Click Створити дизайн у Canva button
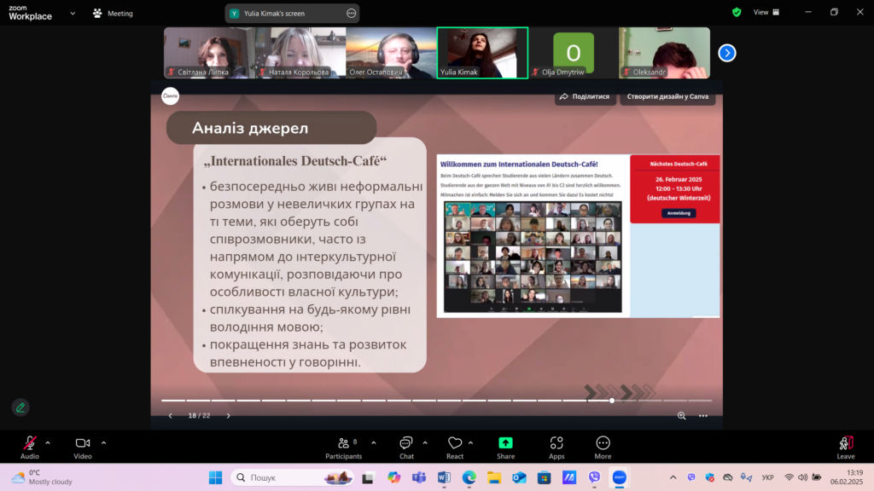Image resolution: width=874 pixels, height=491 pixels. point(667,97)
